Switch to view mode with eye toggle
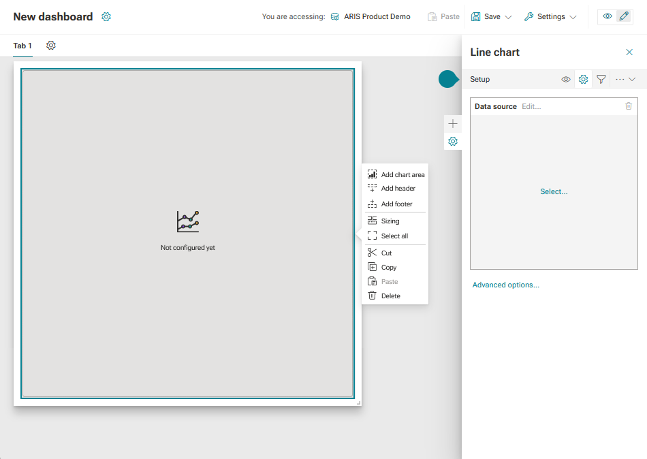647x459 pixels. (x=607, y=16)
